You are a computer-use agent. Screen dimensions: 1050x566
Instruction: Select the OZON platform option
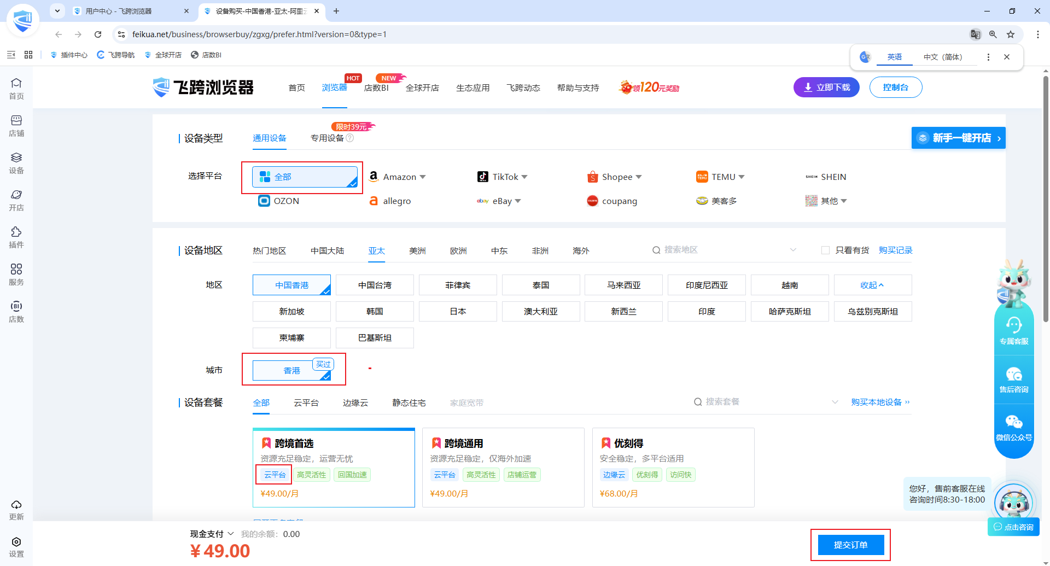(x=279, y=201)
